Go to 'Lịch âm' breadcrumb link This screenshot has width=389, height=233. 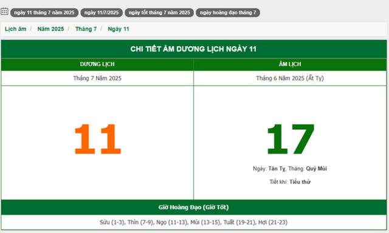[x=15, y=29]
